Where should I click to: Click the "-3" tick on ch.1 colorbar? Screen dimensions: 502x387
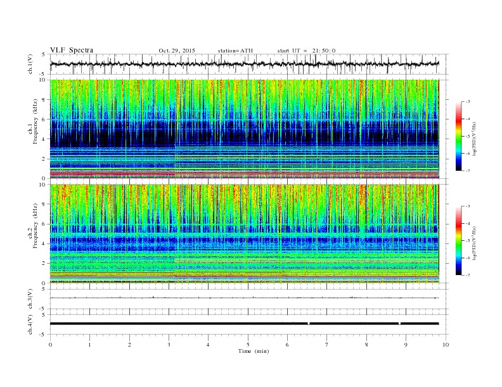tap(468, 102)
